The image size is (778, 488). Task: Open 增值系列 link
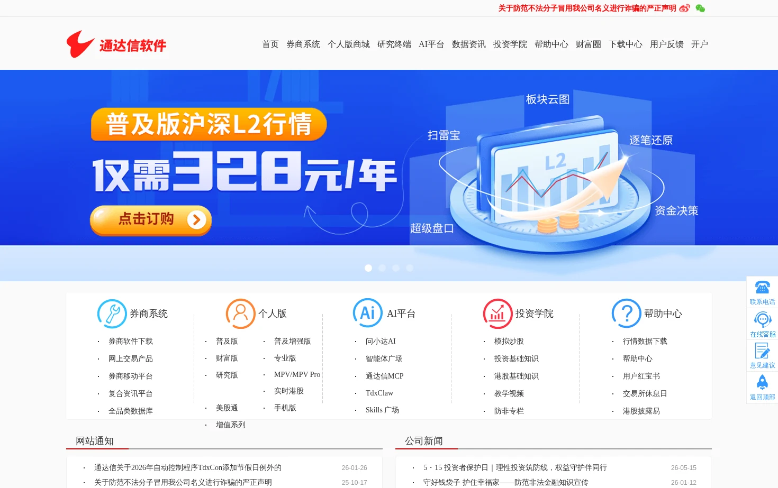tap(231, 425)
